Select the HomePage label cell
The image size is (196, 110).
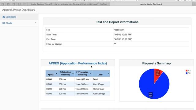pos(101,89)
